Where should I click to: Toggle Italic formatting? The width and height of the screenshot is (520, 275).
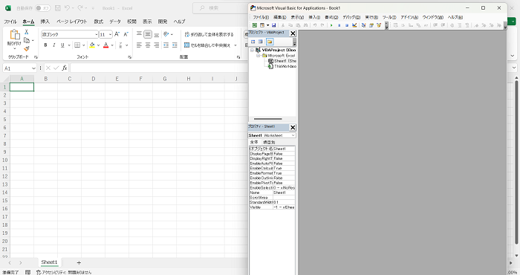[x=53, y=45]
